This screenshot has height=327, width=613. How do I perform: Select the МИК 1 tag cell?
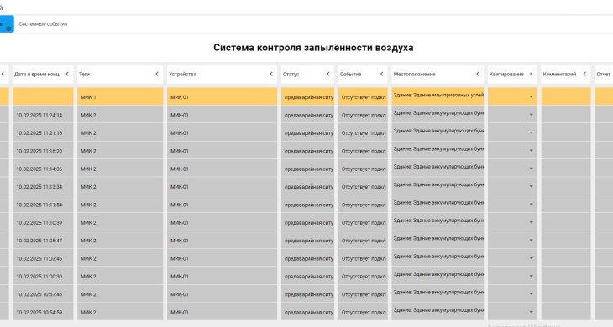point(120,96)
